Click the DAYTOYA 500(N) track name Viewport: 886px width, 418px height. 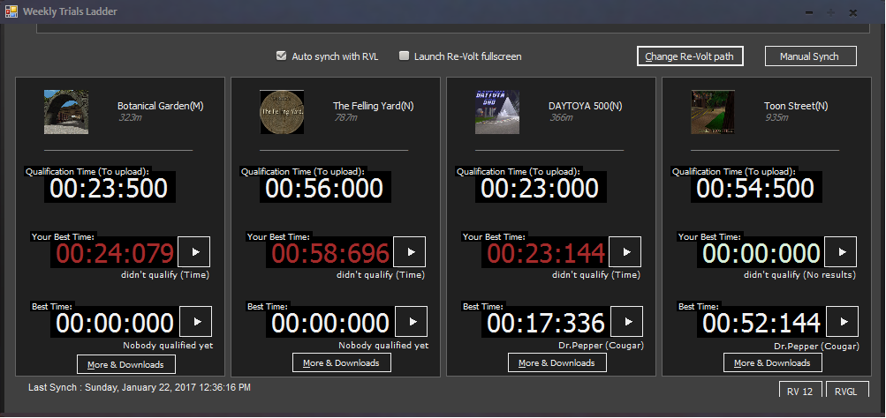(586, 106)
